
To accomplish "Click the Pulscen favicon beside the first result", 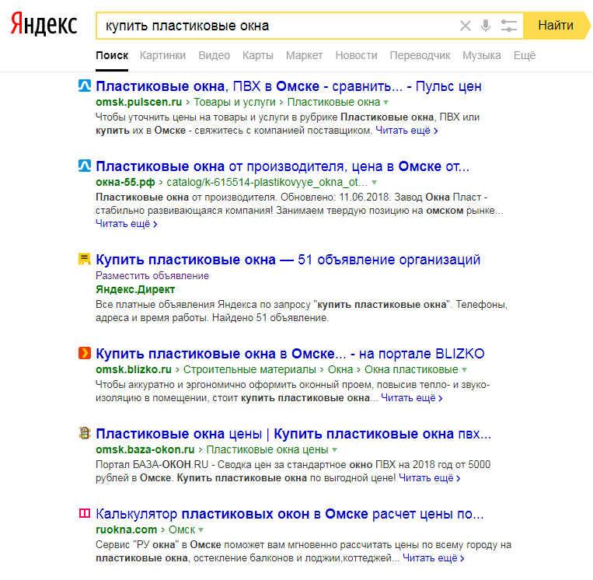I will tap(85, 86).
